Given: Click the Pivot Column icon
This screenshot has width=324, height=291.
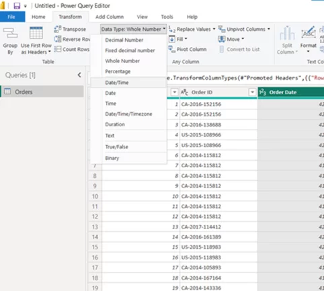Looking at the screenshot, I should tap(172, 49).
